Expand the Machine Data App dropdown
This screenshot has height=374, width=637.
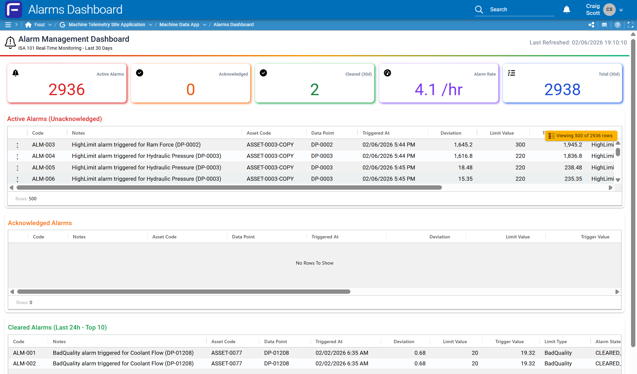tap(205, 25)
